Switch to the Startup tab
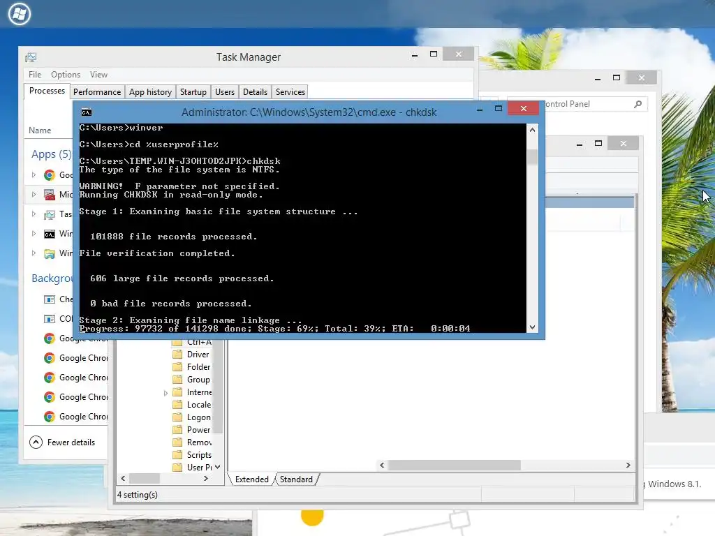This screenshot has width=715, height=536. 193,92
